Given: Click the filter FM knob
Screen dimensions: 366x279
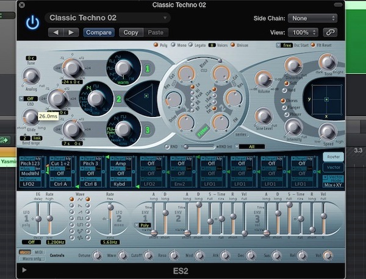Looking at the screenshot, I should click(x=221, y=122).
